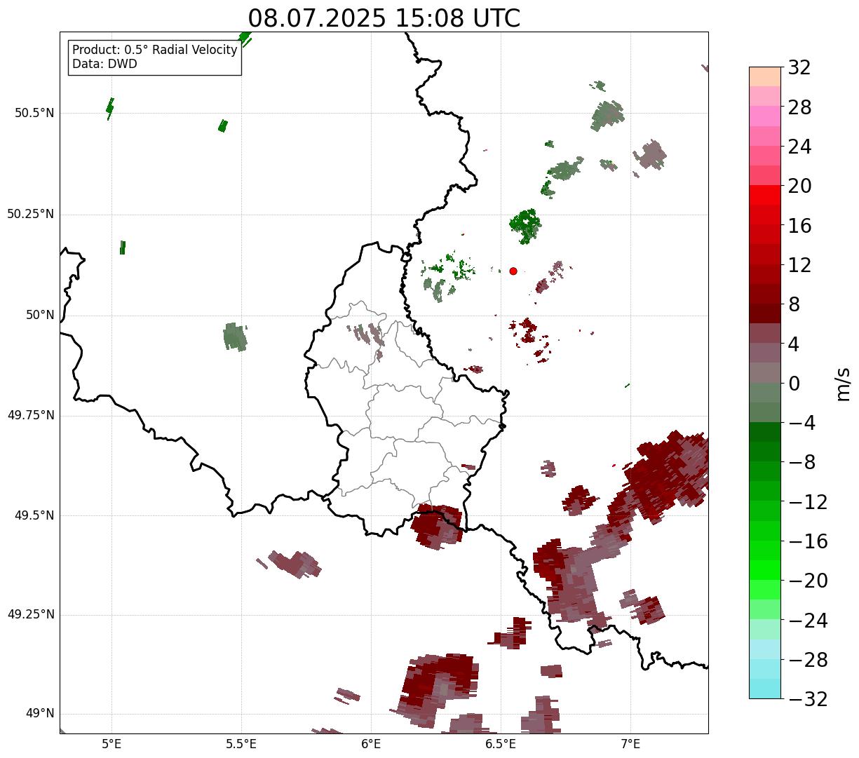The width and height of the screenshot is (859, 758).
Task: Click the colorbar value −28
Action: click(808, 660)
